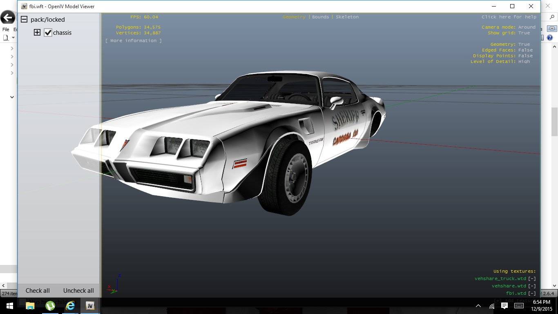558x314 pixels.
Task: Open the More information link
Action: point(134,41)
